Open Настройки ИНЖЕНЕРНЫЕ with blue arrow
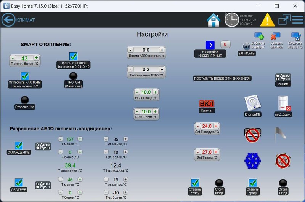 (210, 45)
